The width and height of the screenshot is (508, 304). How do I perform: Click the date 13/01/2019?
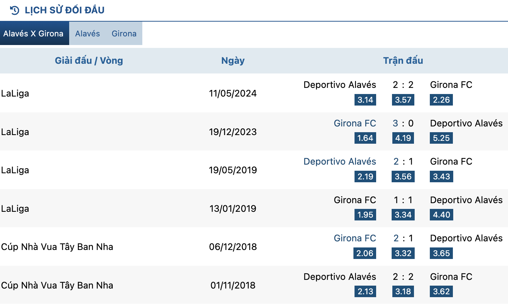pyautogui.click(x=233, y=209)
